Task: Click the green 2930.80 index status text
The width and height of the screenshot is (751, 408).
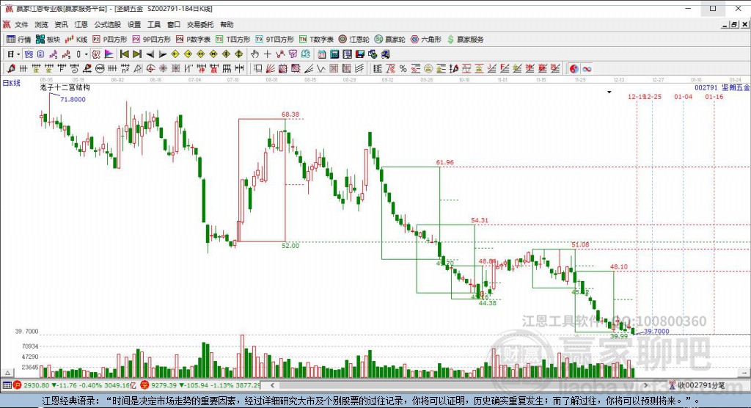Action: [x=36, y=385]
